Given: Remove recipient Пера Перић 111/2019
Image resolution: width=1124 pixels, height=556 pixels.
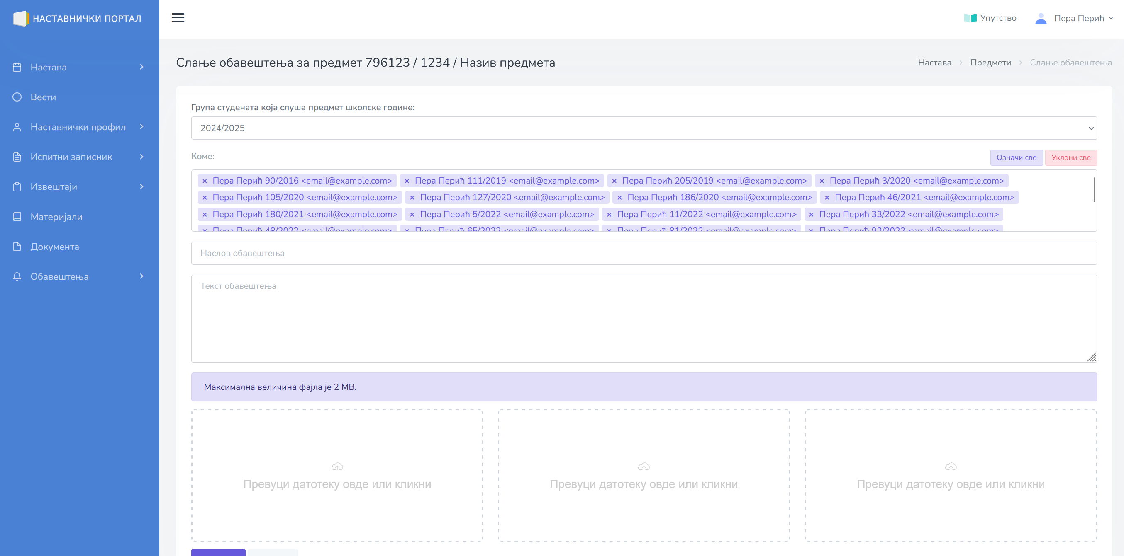Looking at the screenshot, I should pos(407,181).
